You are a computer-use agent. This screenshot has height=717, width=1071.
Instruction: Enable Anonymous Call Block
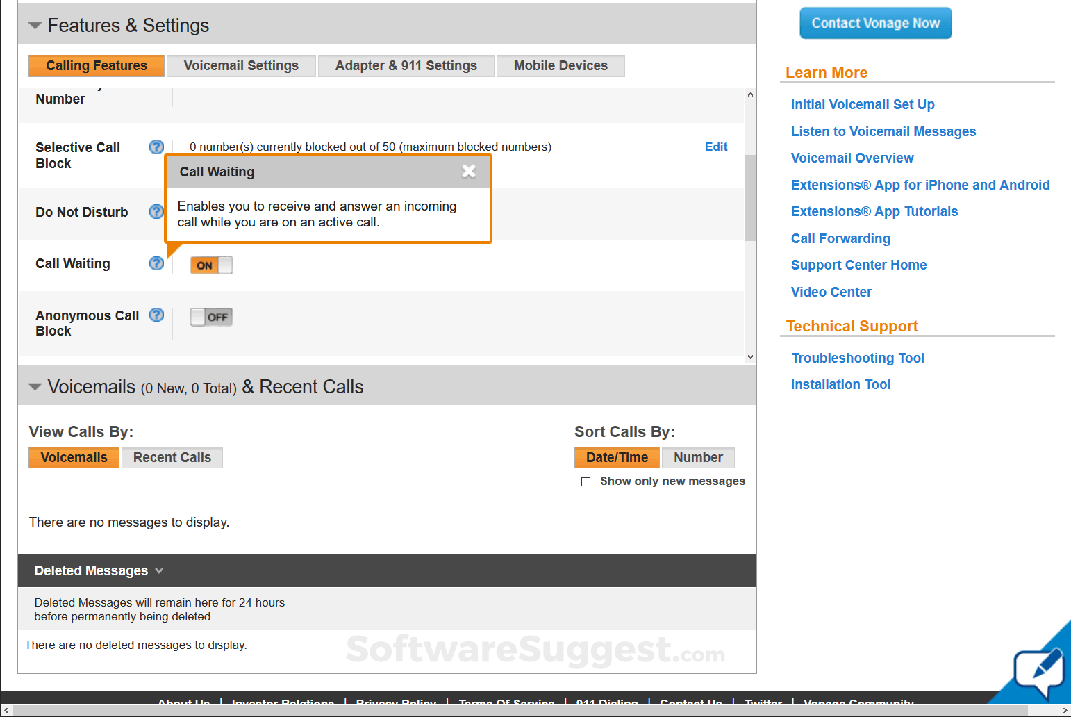(210, 317)
